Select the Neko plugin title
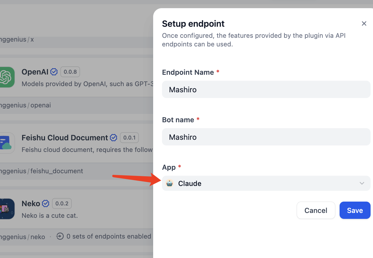Image resolution: width=373 pixels, height=258 pixels. pyautogui.click(x=31, y=203)
